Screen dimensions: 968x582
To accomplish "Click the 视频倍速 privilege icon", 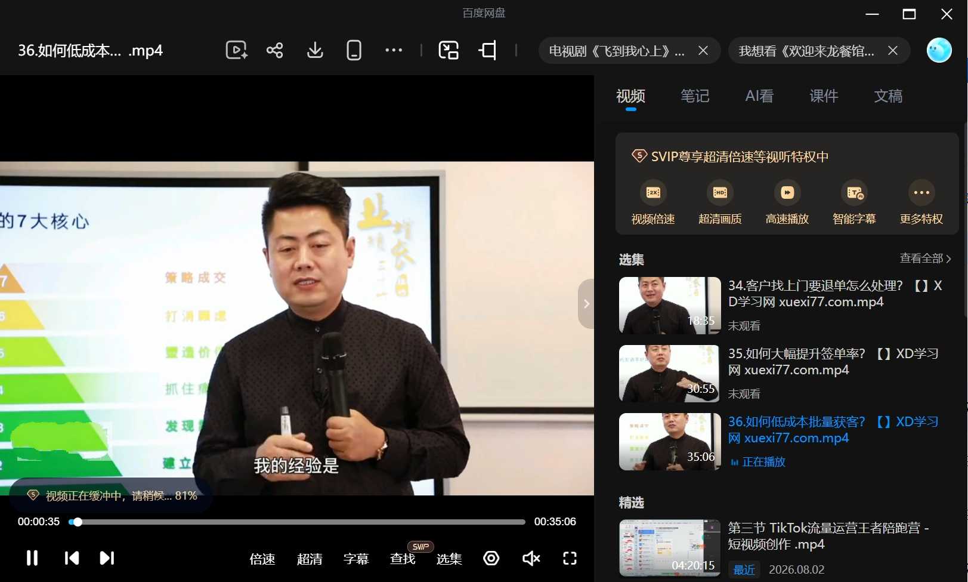I will [653, 193].
